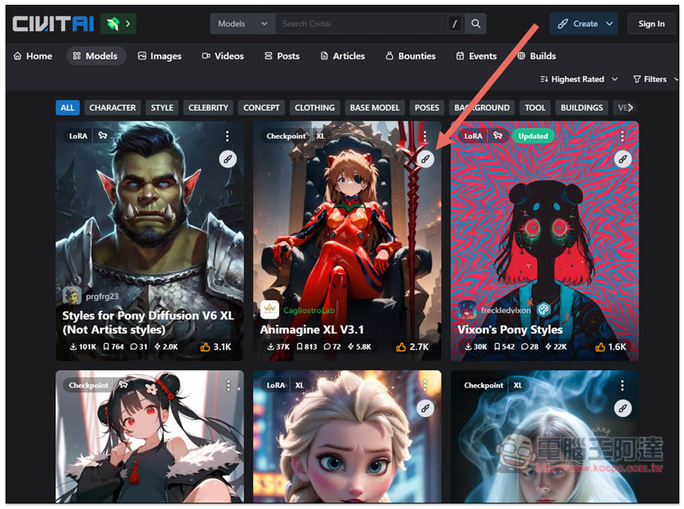Switch to the Images tab
Viewport: 684px width, 509px height.
click(159, 56)
